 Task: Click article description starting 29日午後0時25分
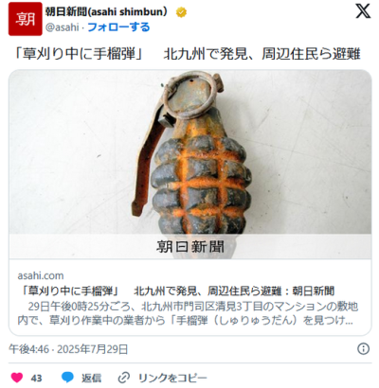click(188, 313)
